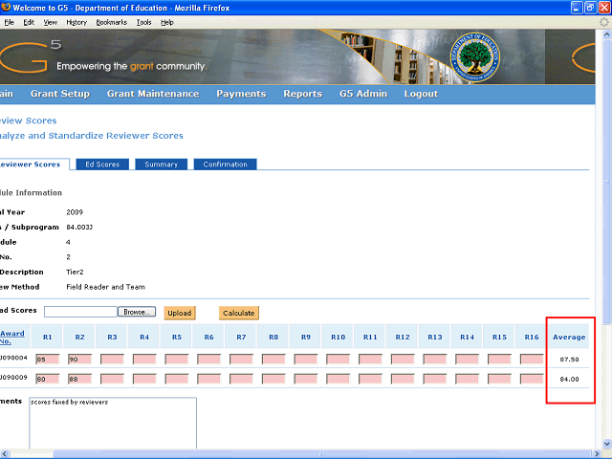This screenshot has width=612, height=459.
Task: Click R2 score field containing 88
Action: tap(79, 379)
